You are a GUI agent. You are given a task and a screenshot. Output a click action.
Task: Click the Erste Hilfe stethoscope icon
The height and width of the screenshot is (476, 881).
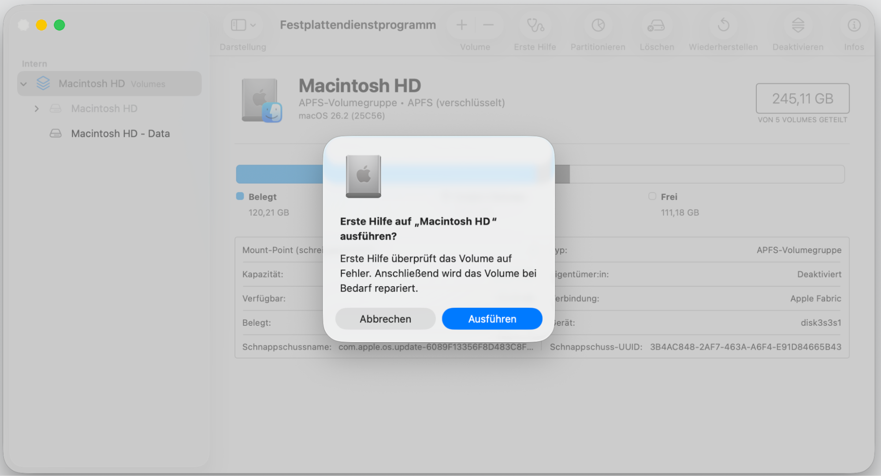535,25
